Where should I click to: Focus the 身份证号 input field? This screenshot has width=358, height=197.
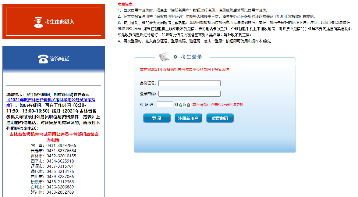coord(190,83)
